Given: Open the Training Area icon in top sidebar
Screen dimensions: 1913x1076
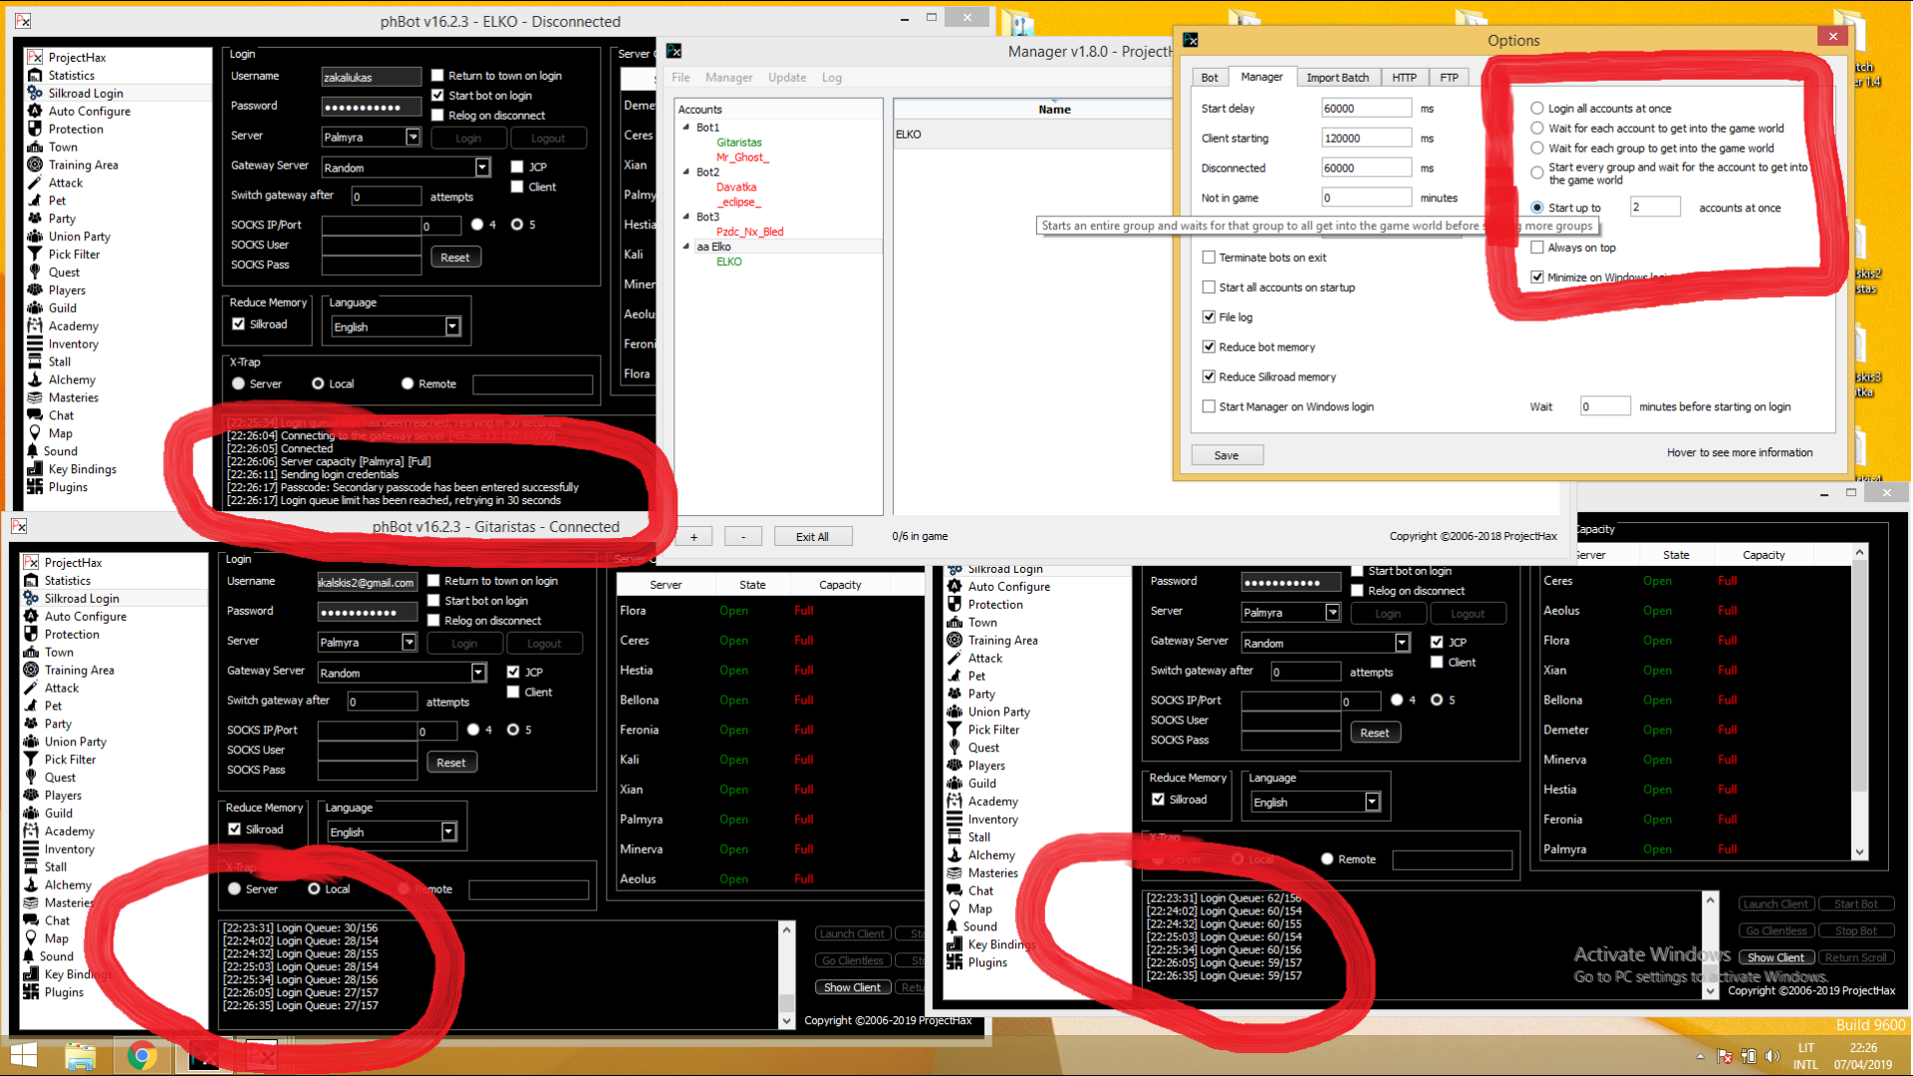Looking at the screenshot, I should point(35,165).
